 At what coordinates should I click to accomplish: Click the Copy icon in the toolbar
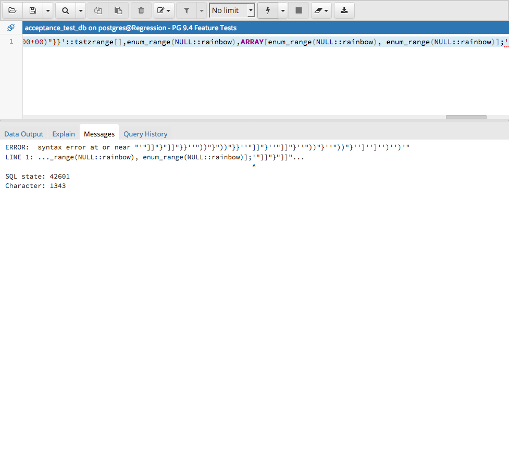pyautogui.click(x=98, y=10)
